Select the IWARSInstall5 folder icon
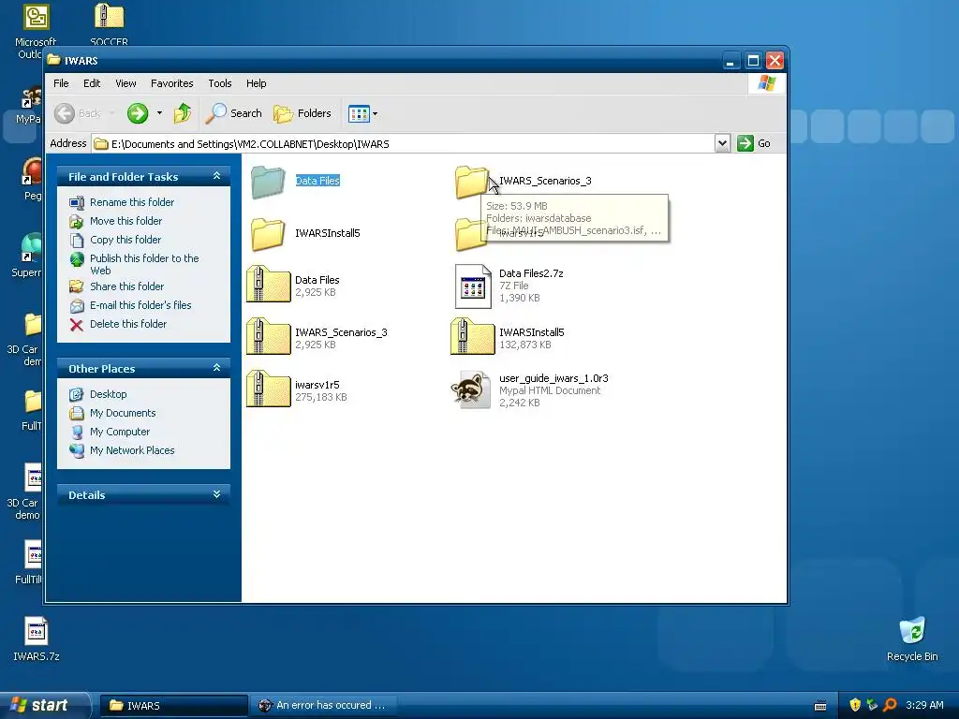The width and height of the screenshot is (959, 719). click(x=268, y=234)
